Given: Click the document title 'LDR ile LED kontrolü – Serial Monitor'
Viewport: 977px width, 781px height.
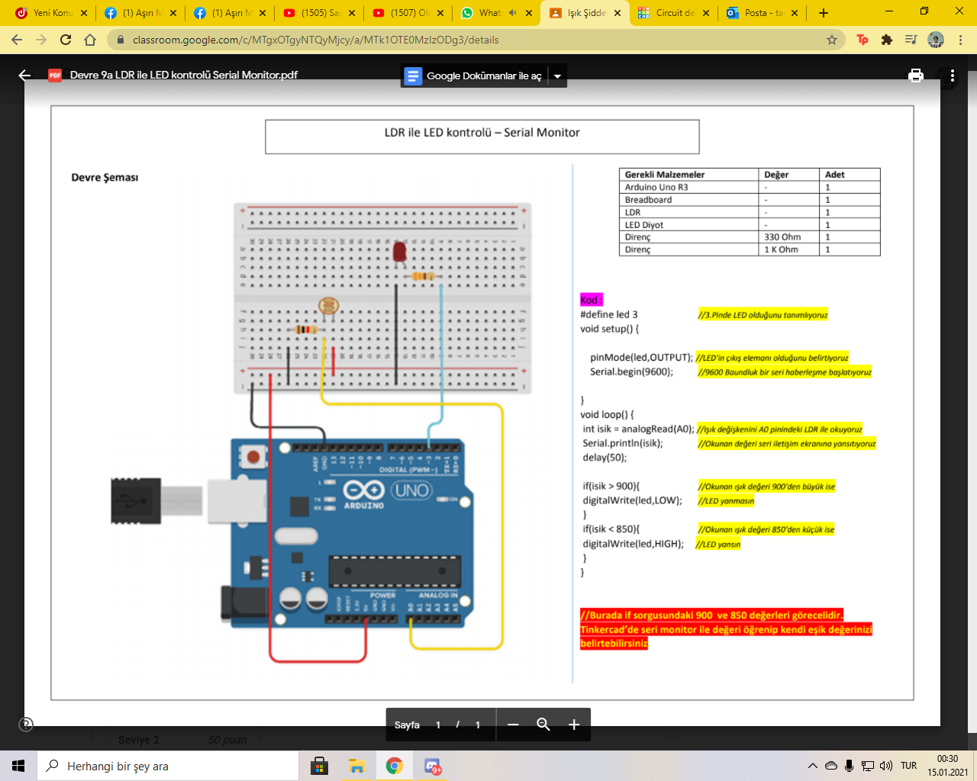Looking at the screenshot, I should 482,133.
